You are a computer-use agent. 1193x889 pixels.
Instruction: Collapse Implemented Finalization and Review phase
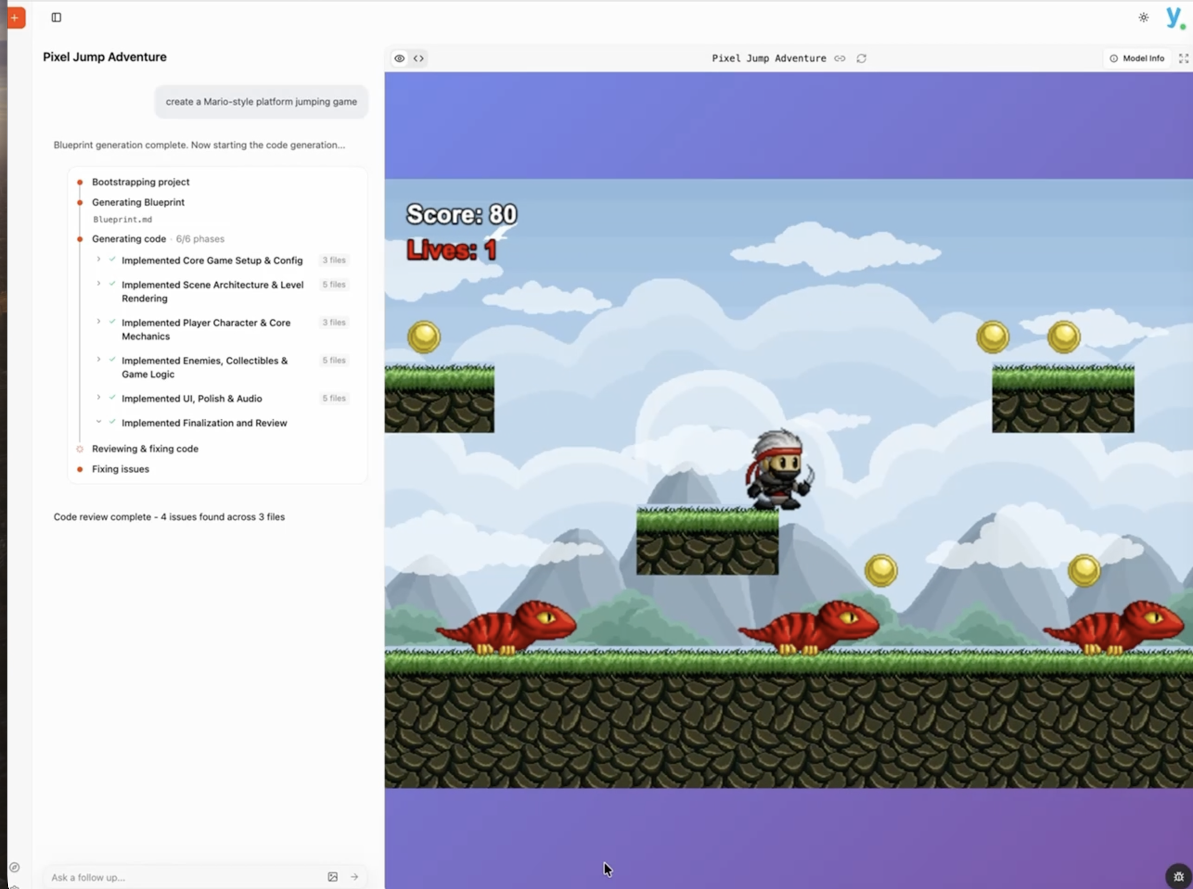(x=98, y=422)
